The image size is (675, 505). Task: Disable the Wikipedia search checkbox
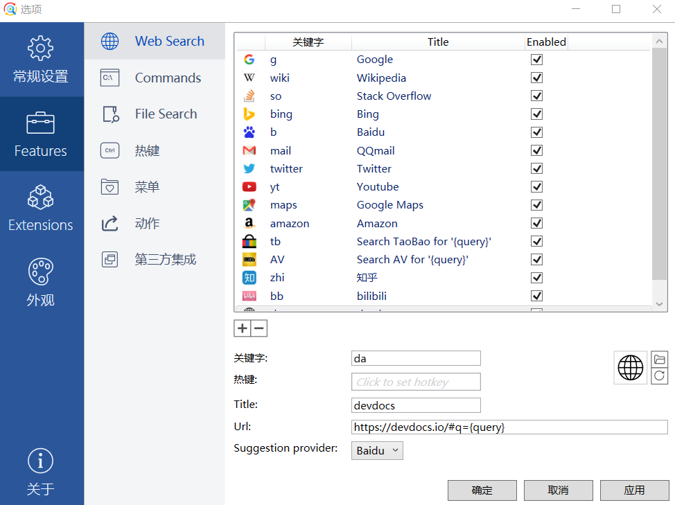[x=536, y=78]
